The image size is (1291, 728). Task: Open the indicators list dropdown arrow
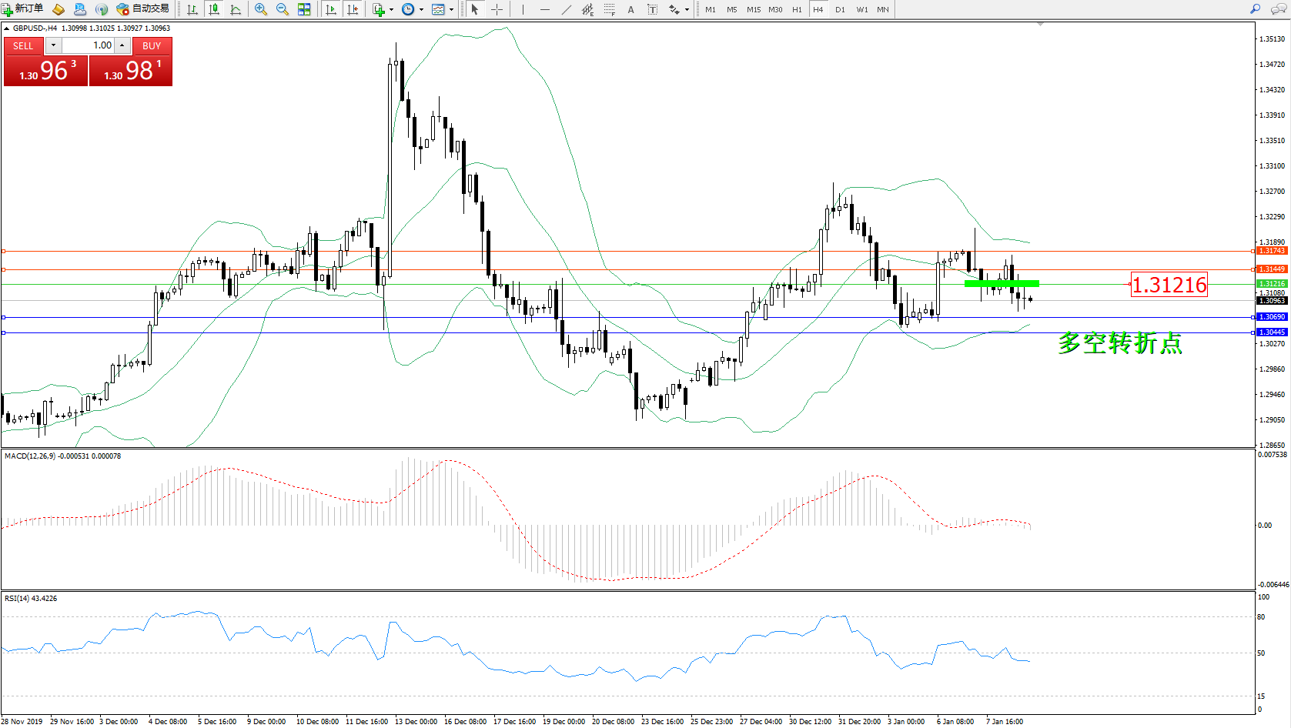391,10
